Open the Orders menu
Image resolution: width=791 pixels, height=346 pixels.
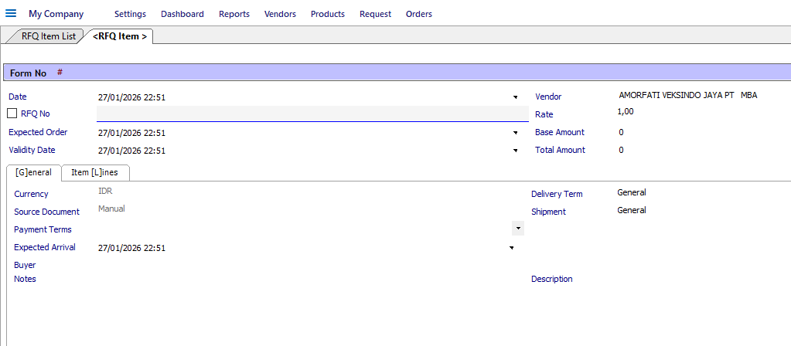pyautogui.click(x=419, y=14)
